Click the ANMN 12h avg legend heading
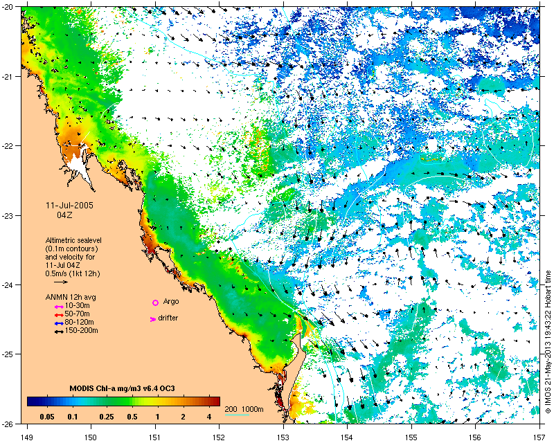 coord(71,297)
